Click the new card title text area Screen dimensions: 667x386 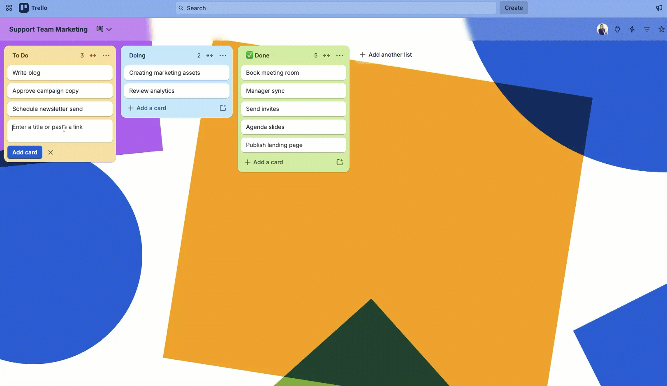[60, 131]
